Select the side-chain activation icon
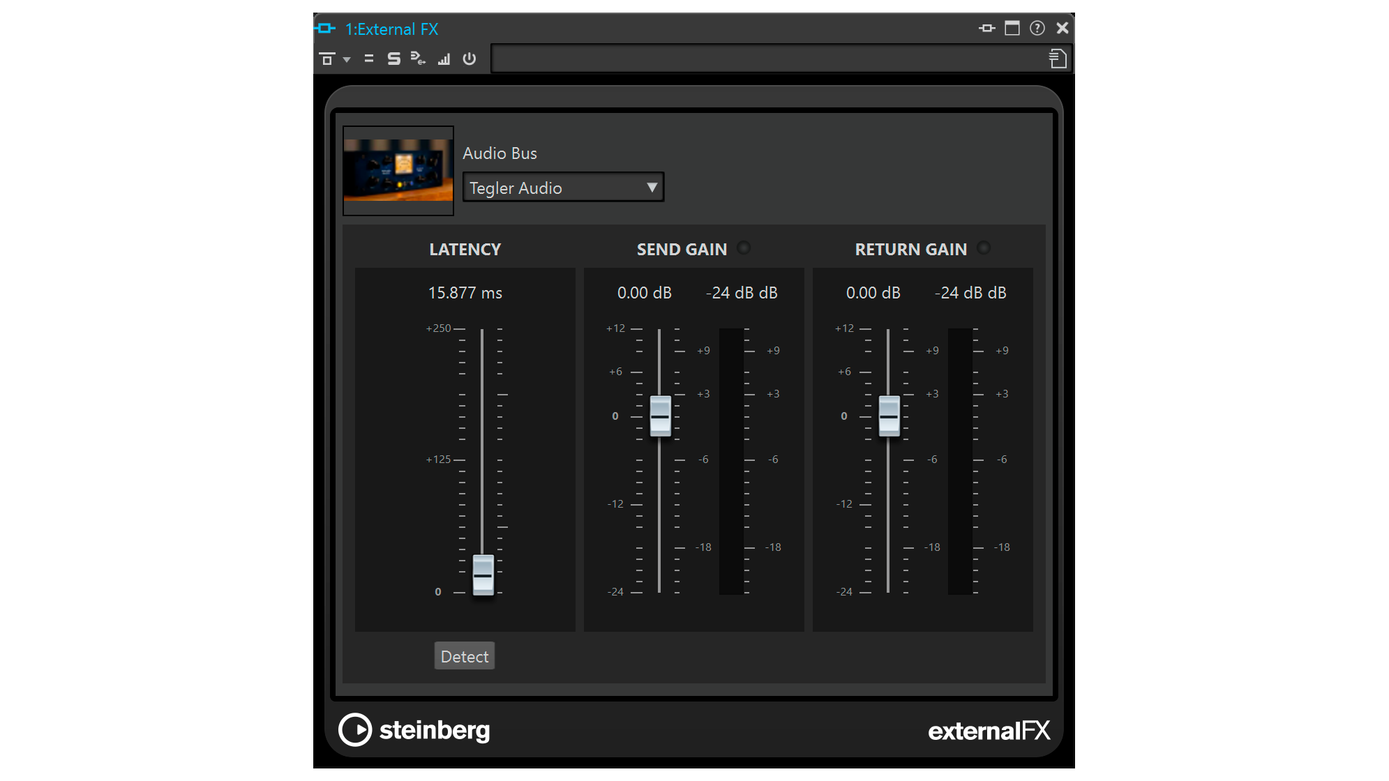Screen dimensions: 1389x781 point(393,60)
